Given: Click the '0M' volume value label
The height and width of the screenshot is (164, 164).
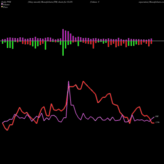Looking at the screenshot, I should [157, 116].
